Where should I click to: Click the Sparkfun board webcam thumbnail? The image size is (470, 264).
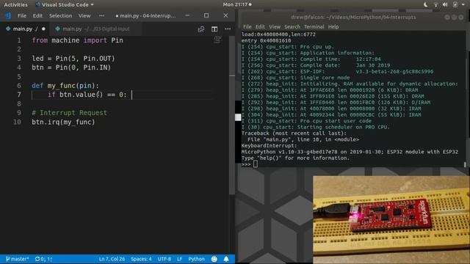[x=391, y=220]
